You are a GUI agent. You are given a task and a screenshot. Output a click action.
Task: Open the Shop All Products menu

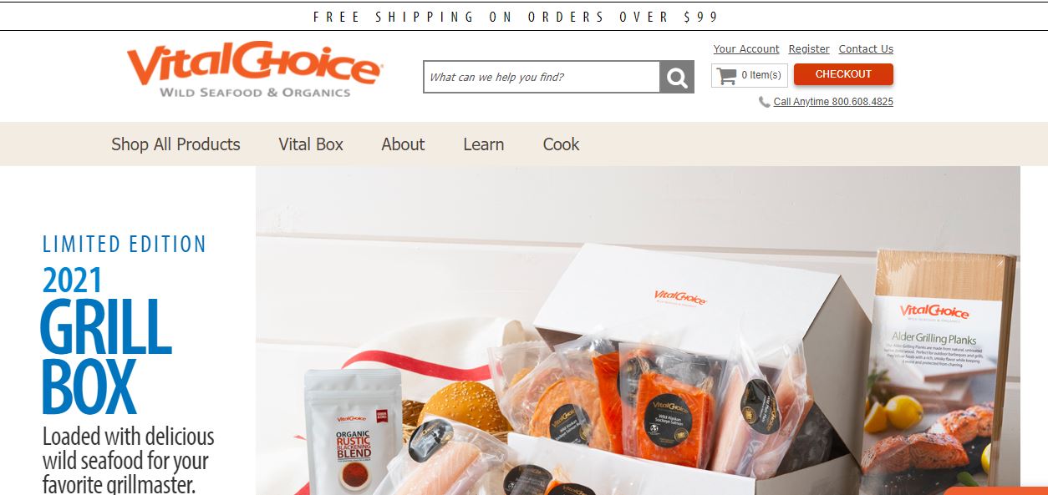(x=176, y=144)
